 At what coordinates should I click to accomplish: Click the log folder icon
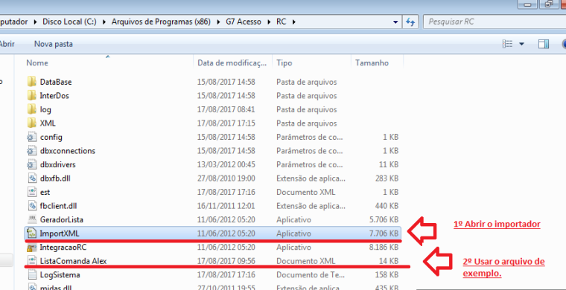coord(32,109)
